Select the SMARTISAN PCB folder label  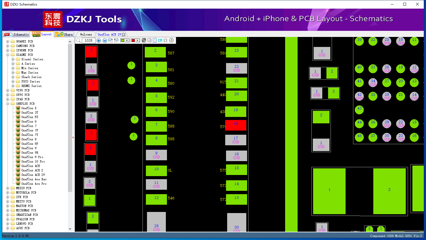(27, 215)
